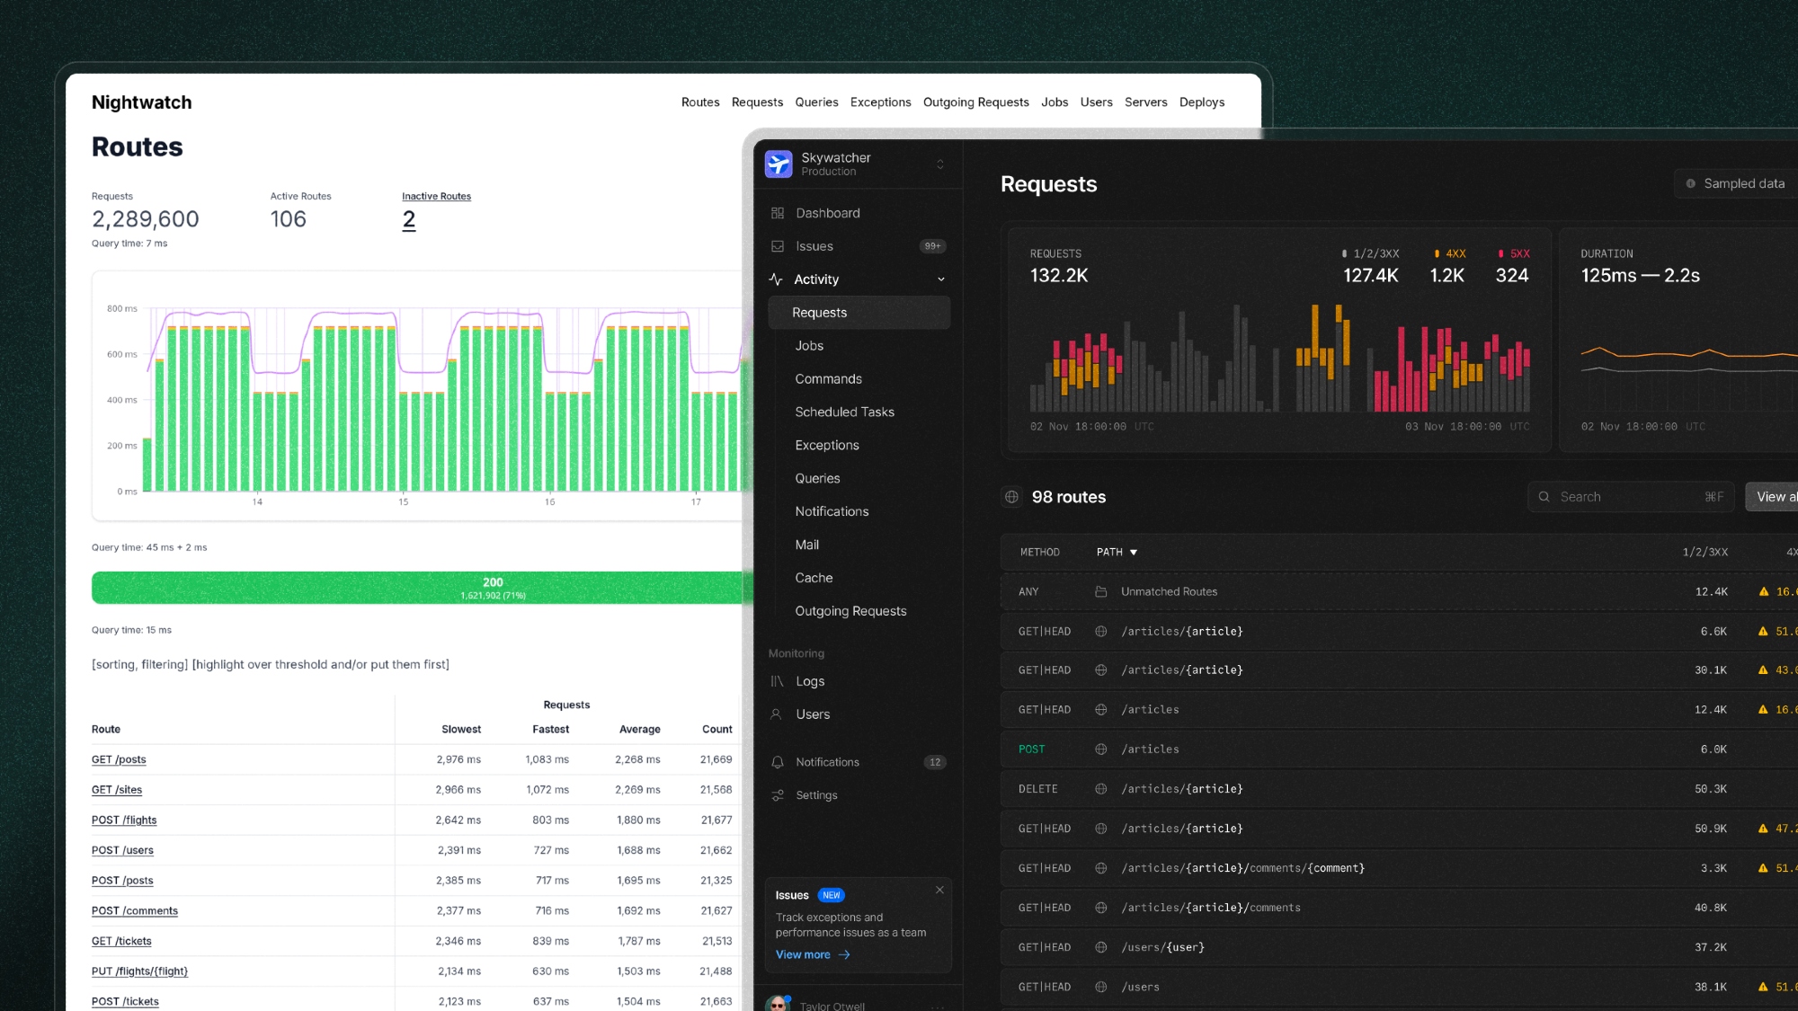The image size is (1798, 1011).
Task: Collapse the Activity section chevron
Action: point(940,279)
